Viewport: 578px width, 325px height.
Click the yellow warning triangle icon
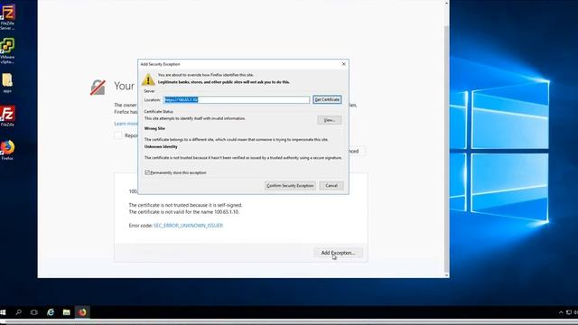(148, 79)
